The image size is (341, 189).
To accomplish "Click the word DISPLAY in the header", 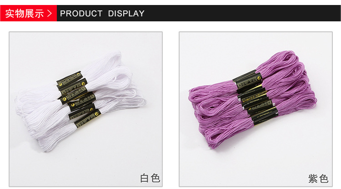I will tap(126, 14).
